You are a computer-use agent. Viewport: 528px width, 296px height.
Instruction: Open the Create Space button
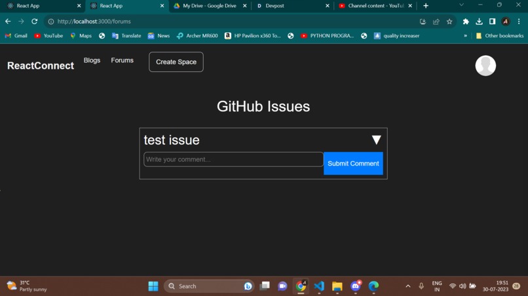(176, 62)
